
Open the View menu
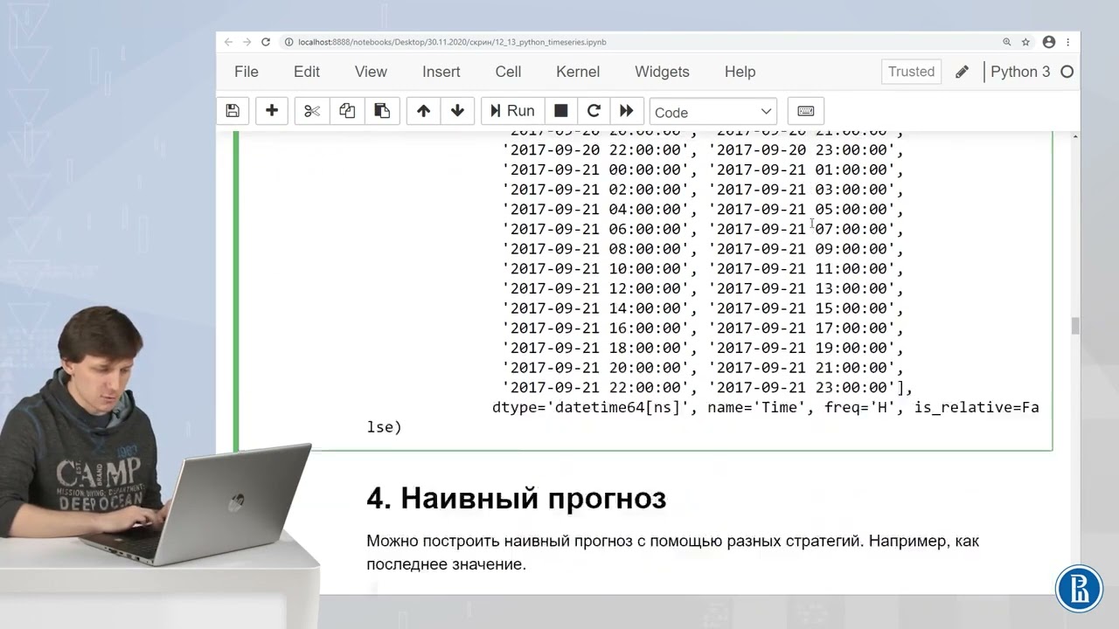pos(371,72)
